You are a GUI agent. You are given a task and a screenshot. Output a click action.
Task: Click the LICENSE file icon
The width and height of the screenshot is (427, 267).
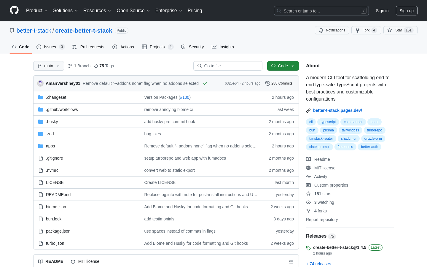coord(41,182)
